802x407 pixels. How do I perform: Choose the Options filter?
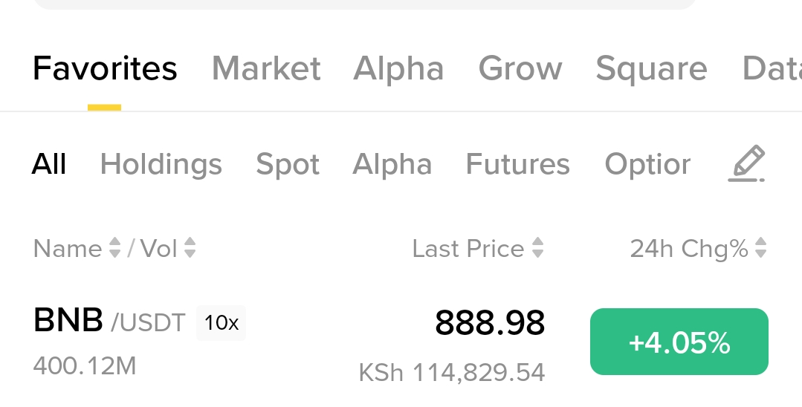point(647,164)
